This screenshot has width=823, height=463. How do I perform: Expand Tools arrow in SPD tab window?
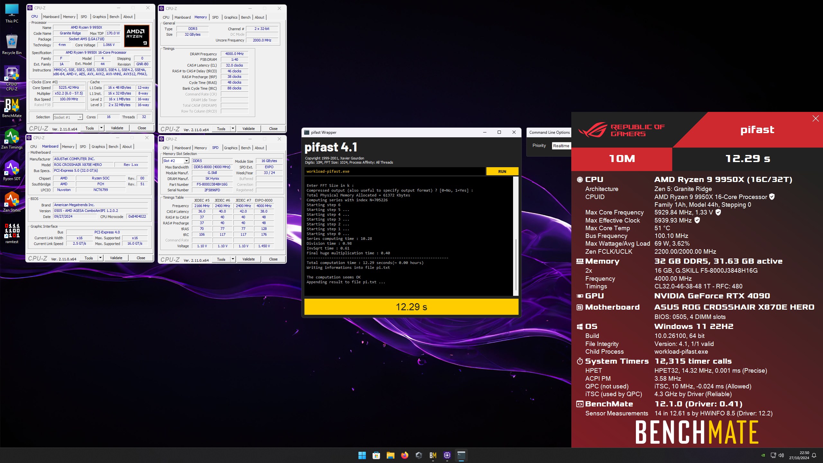coord(233,259)
